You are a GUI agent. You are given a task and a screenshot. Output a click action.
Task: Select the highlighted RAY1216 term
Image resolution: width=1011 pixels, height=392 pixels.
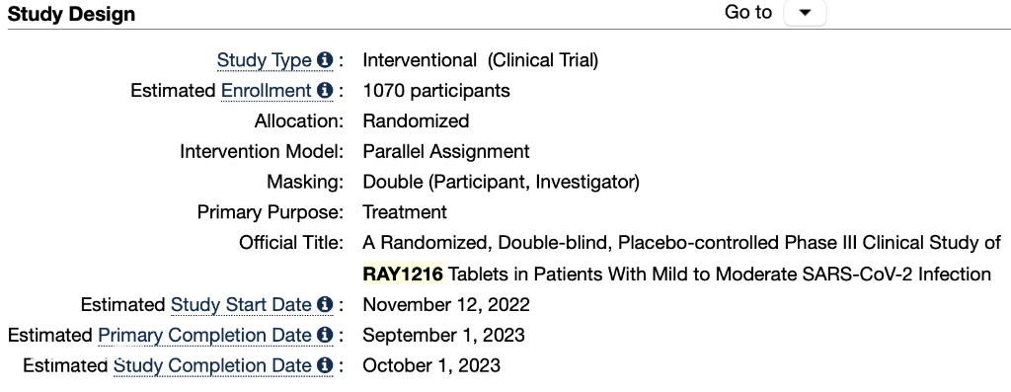[403, 274]
